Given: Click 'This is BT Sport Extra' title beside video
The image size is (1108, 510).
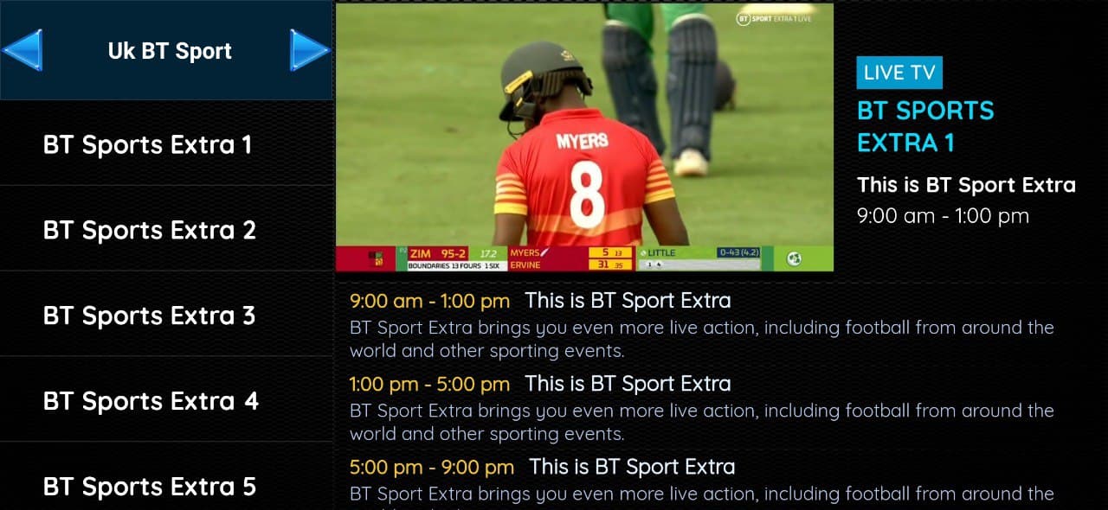Looking at the screenshot, I should click(966, 185).
